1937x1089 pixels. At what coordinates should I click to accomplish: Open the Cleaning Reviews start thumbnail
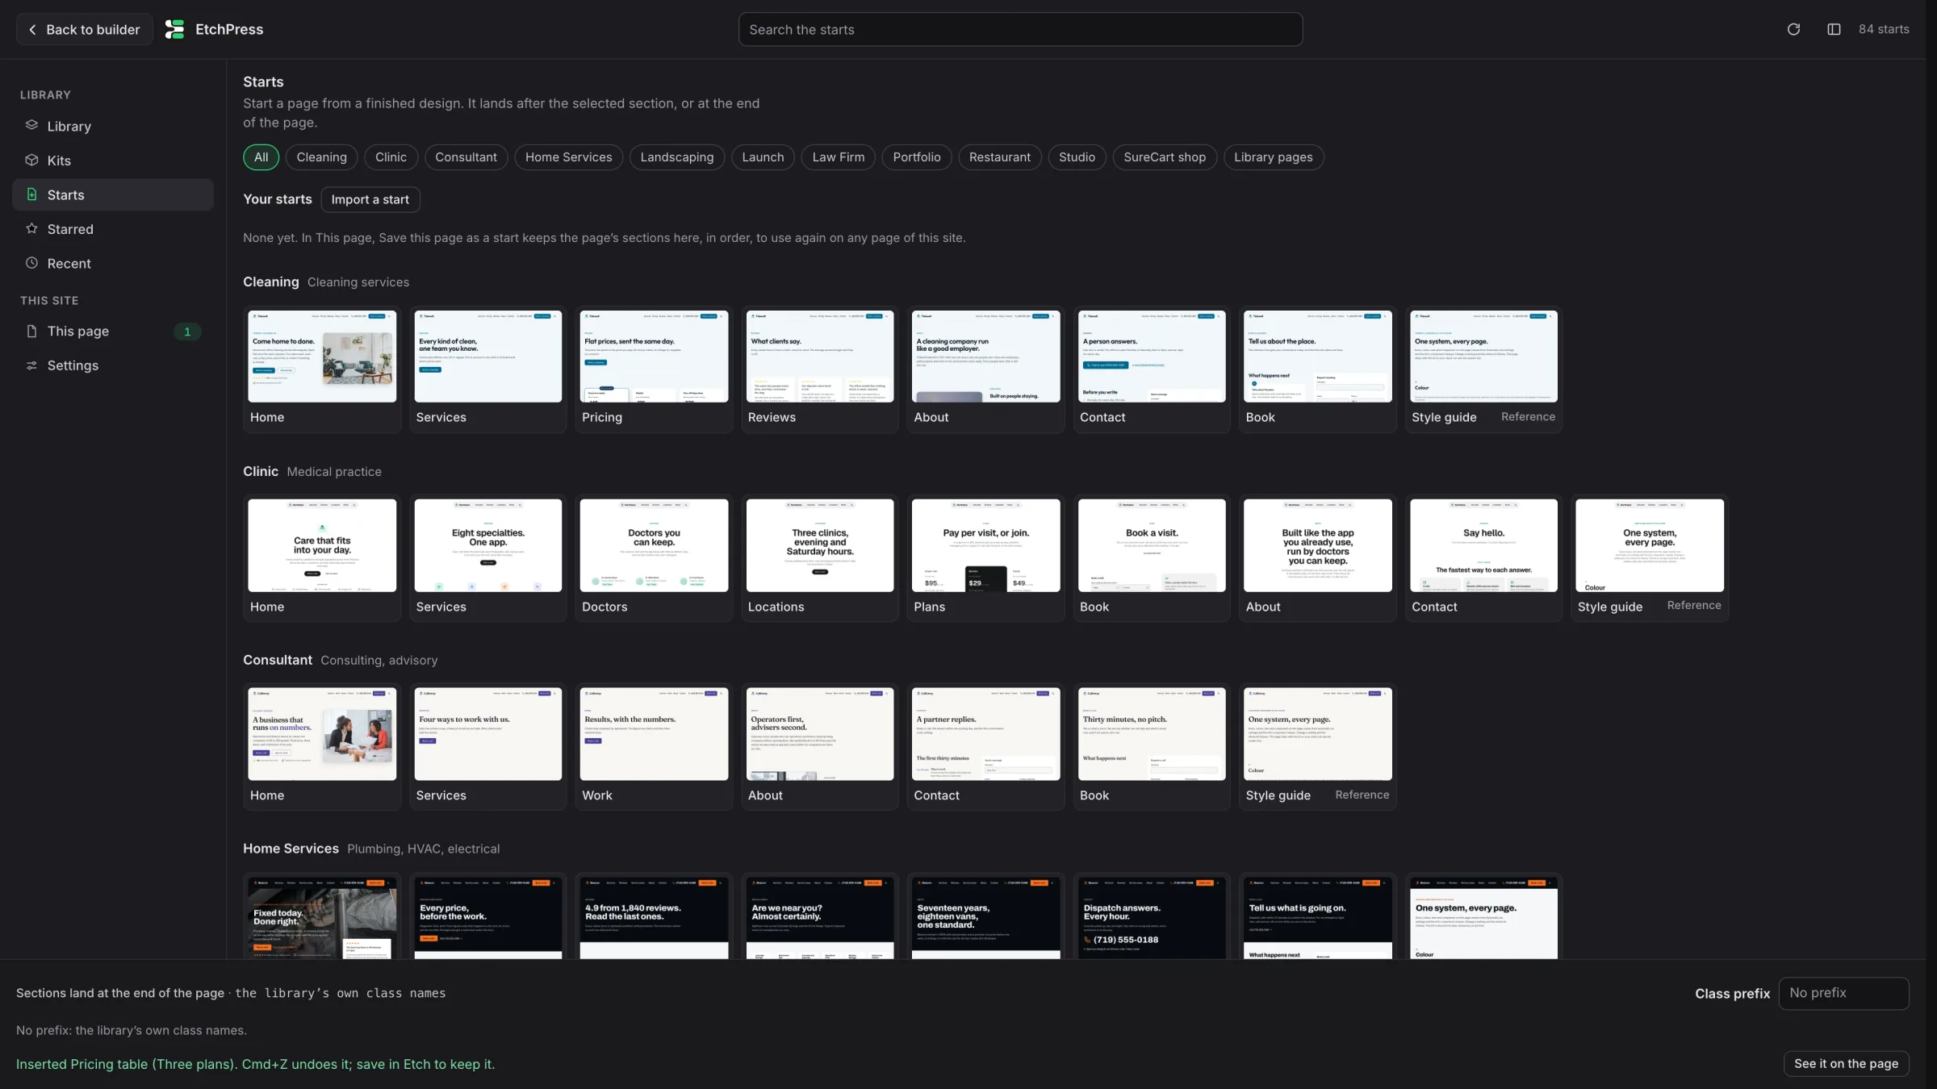pos(820,356)
